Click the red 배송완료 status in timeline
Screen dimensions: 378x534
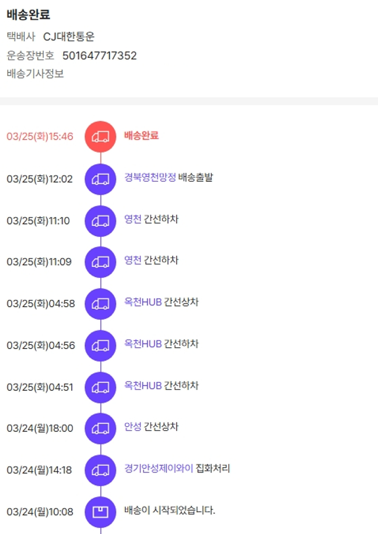click(141, 136)
